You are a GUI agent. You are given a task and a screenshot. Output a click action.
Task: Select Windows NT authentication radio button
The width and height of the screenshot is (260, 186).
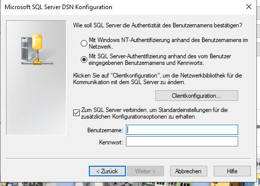click(x=84, y=43)
